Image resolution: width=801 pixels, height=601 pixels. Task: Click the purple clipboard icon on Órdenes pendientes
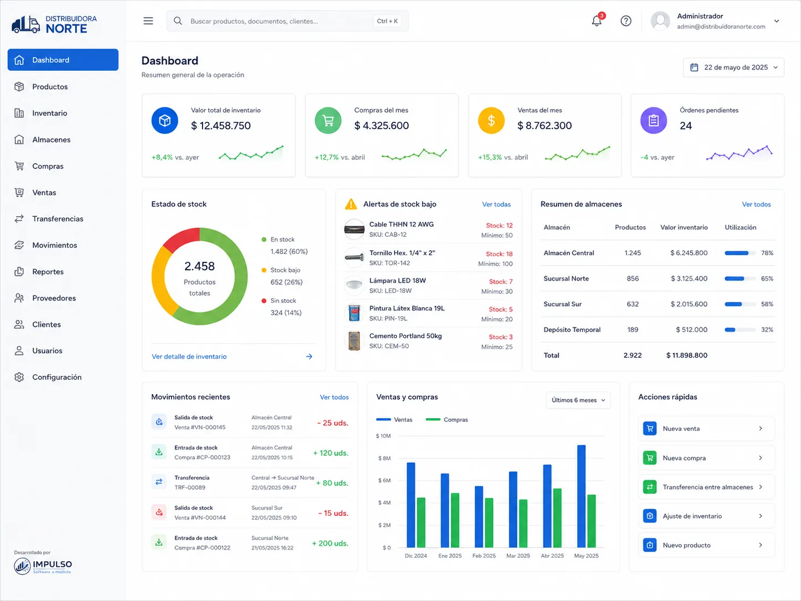pyautogui.click(x=654, y=121)
